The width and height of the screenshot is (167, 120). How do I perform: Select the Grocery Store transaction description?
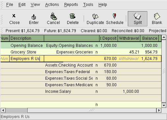point(23,52)
